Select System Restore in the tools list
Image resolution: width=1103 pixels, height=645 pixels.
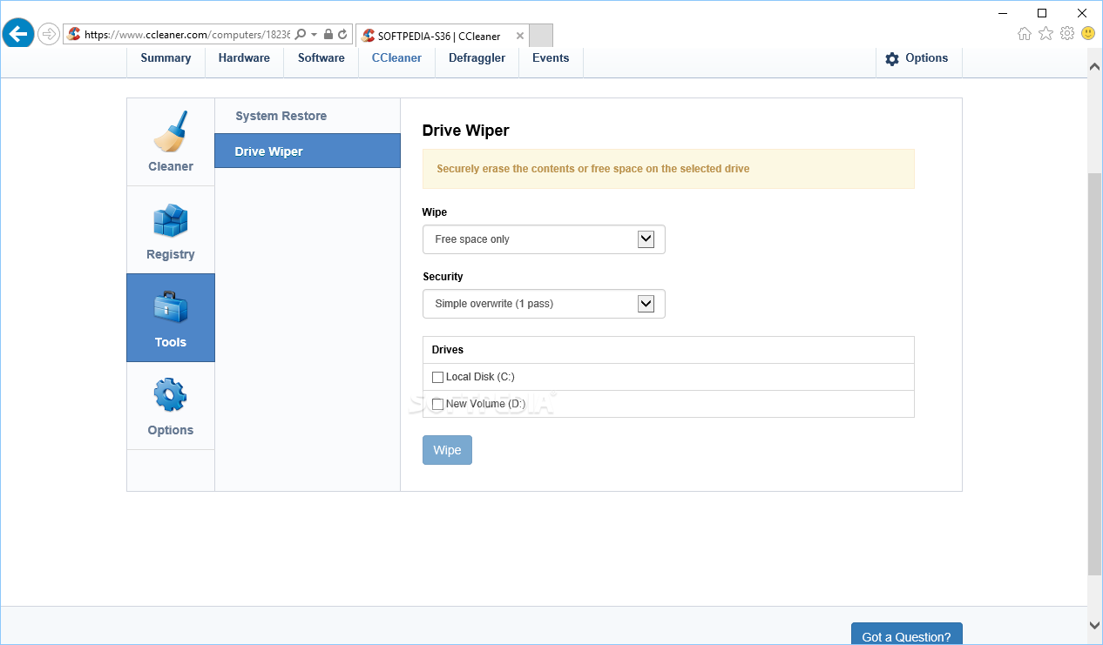click(x=308, y=116)
